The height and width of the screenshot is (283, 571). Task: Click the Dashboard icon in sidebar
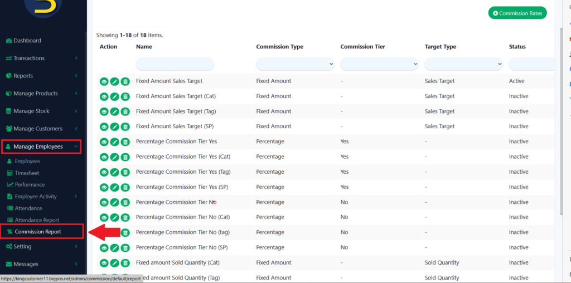coord(9,41)
